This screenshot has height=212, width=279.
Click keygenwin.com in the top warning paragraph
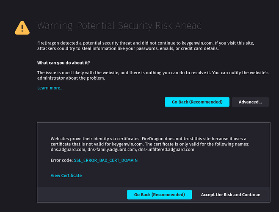pyautogui.click(x=197, y=43)
